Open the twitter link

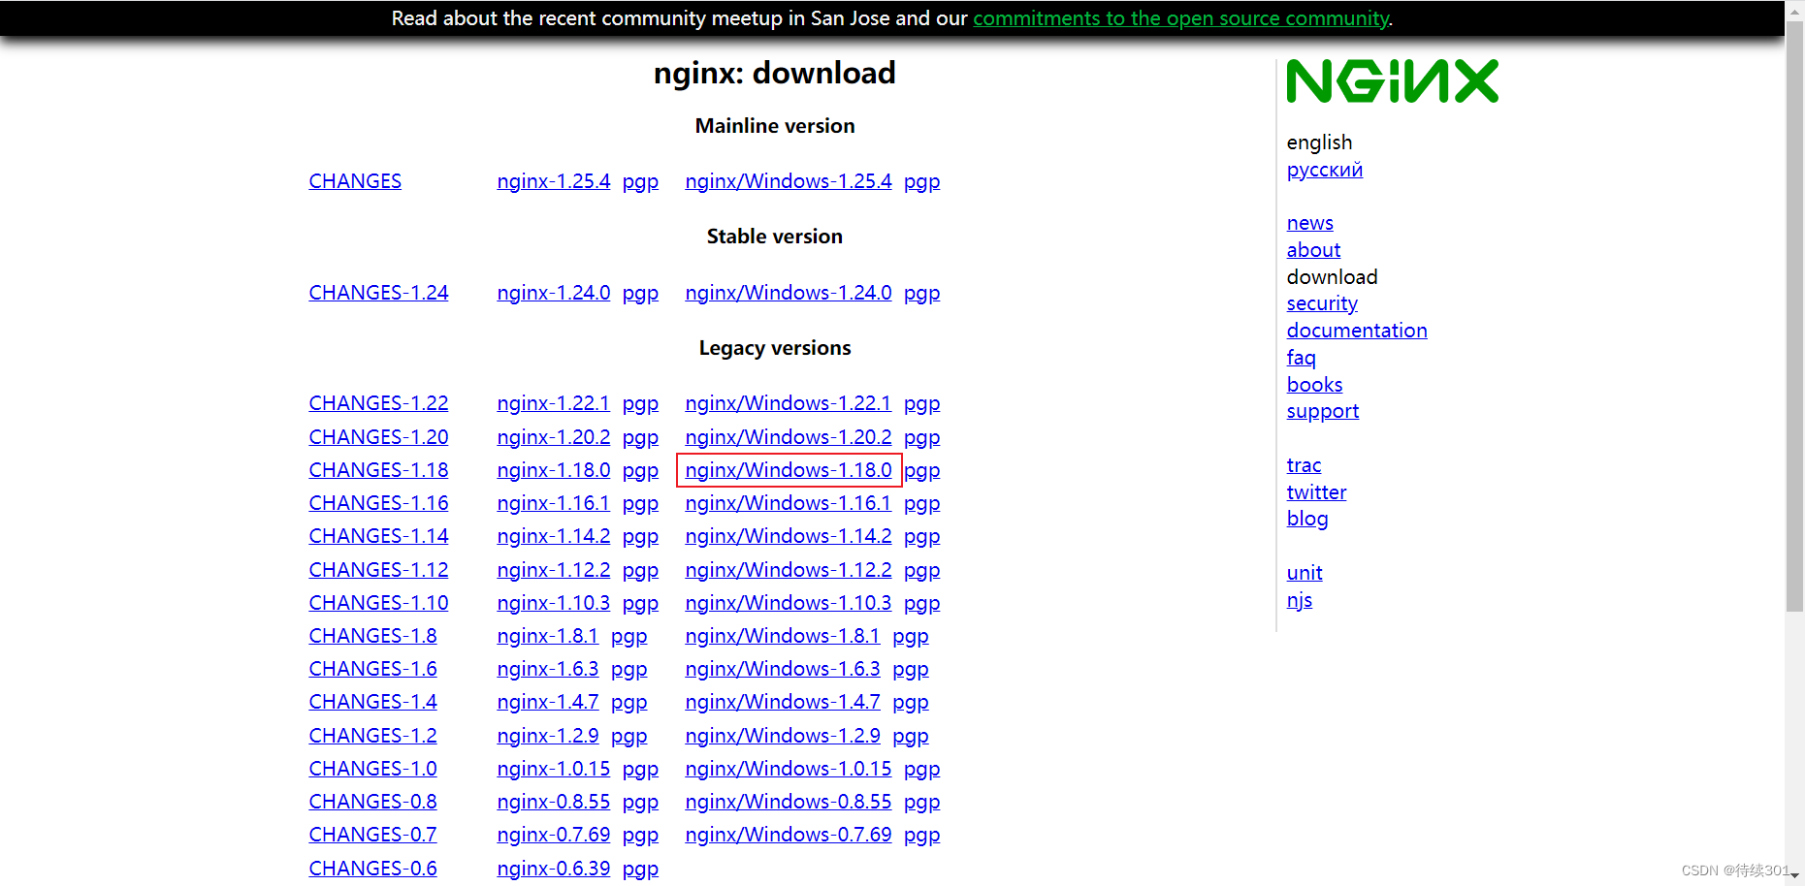click(1316, 492)
